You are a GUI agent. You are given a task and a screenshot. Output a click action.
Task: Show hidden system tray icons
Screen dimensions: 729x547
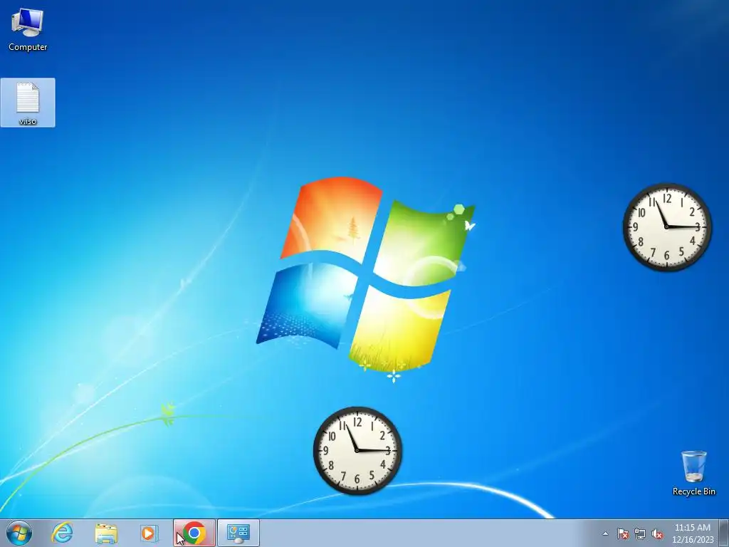pos(605,533)
